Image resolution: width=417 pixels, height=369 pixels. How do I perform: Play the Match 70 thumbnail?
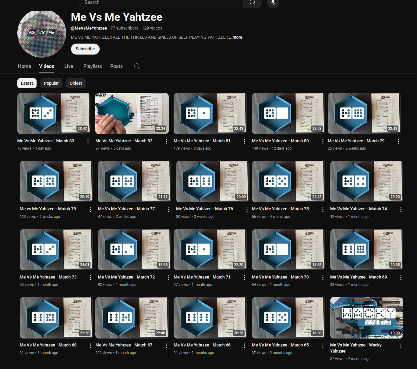pos(288,250)
